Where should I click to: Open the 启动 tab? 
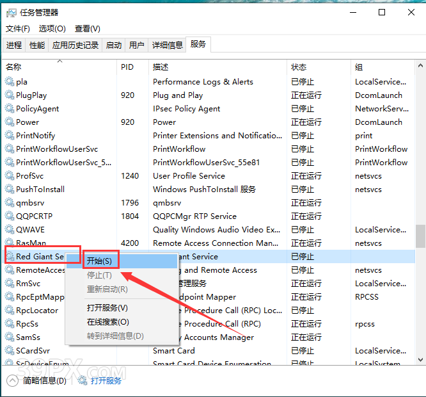click(x=114, y=45)
